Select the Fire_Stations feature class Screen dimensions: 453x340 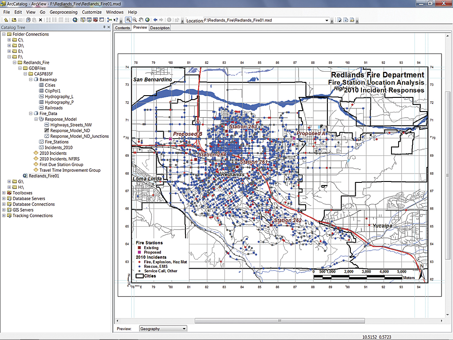57,142
